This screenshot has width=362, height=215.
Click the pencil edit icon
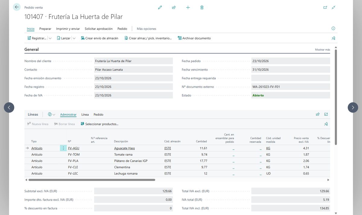click(160, 8)
